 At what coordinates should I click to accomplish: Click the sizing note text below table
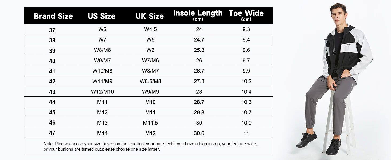pyautogui.click(x=150, y=146)
